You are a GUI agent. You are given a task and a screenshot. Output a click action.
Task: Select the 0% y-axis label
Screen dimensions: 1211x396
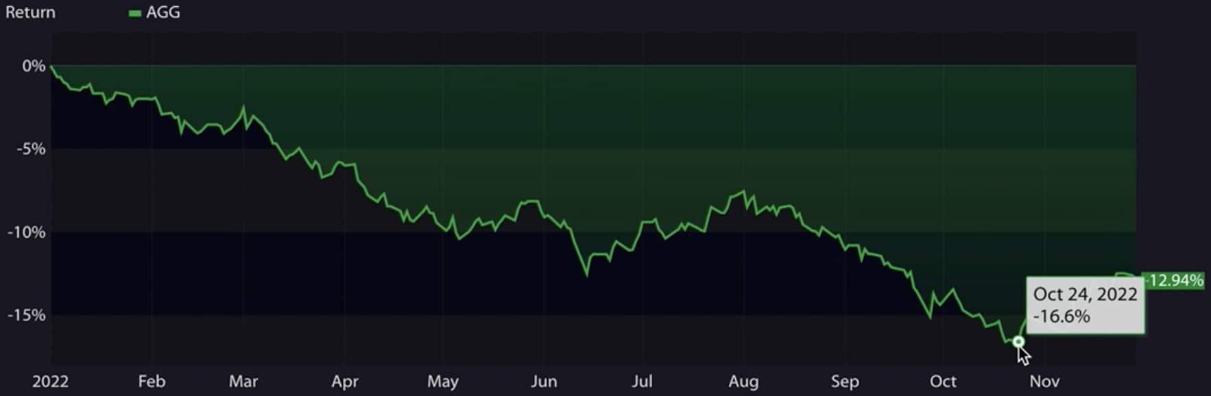(34, 66)
